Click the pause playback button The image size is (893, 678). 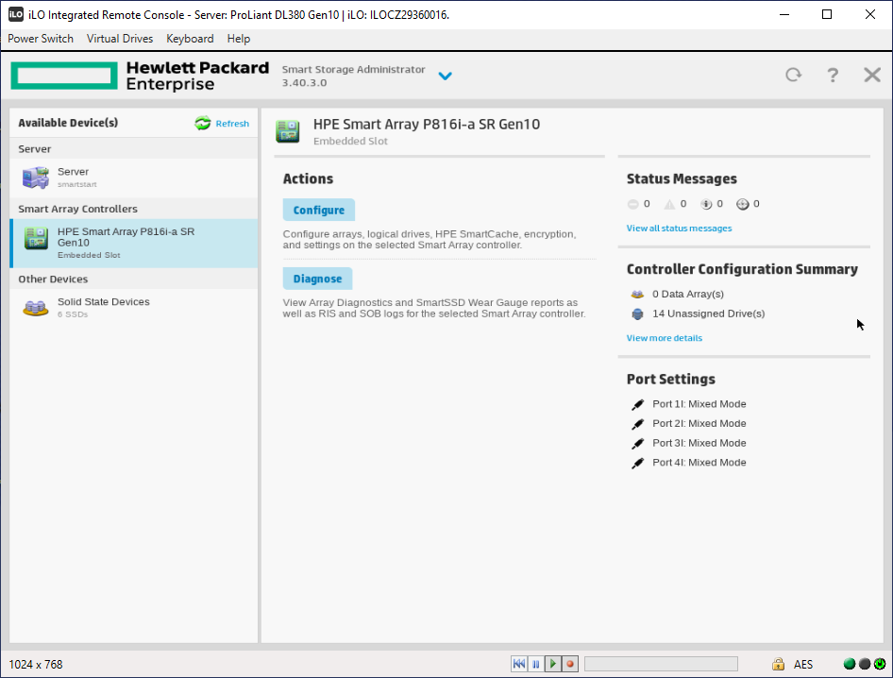coord(536,664)
